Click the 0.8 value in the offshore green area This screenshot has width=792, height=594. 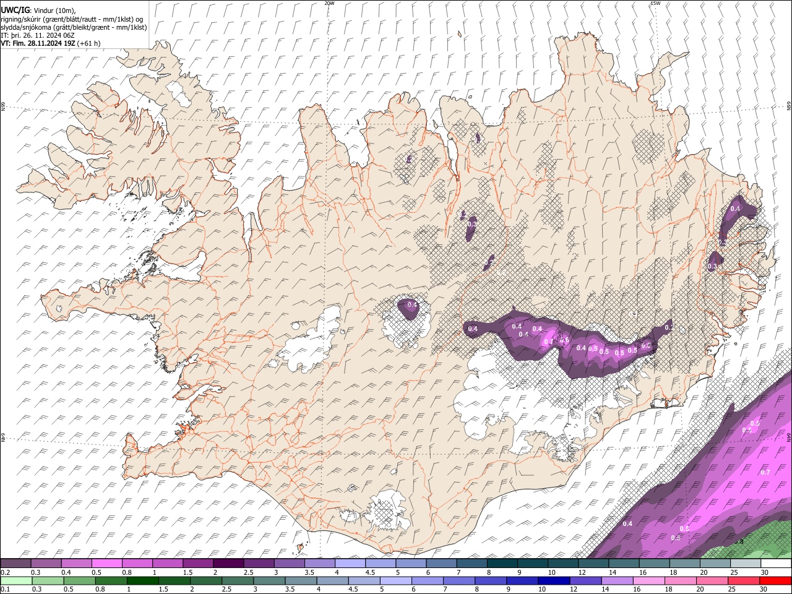coord(739,542)
